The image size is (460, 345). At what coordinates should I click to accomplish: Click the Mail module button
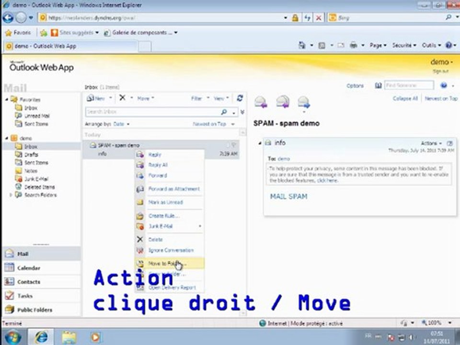pos(41,254)
